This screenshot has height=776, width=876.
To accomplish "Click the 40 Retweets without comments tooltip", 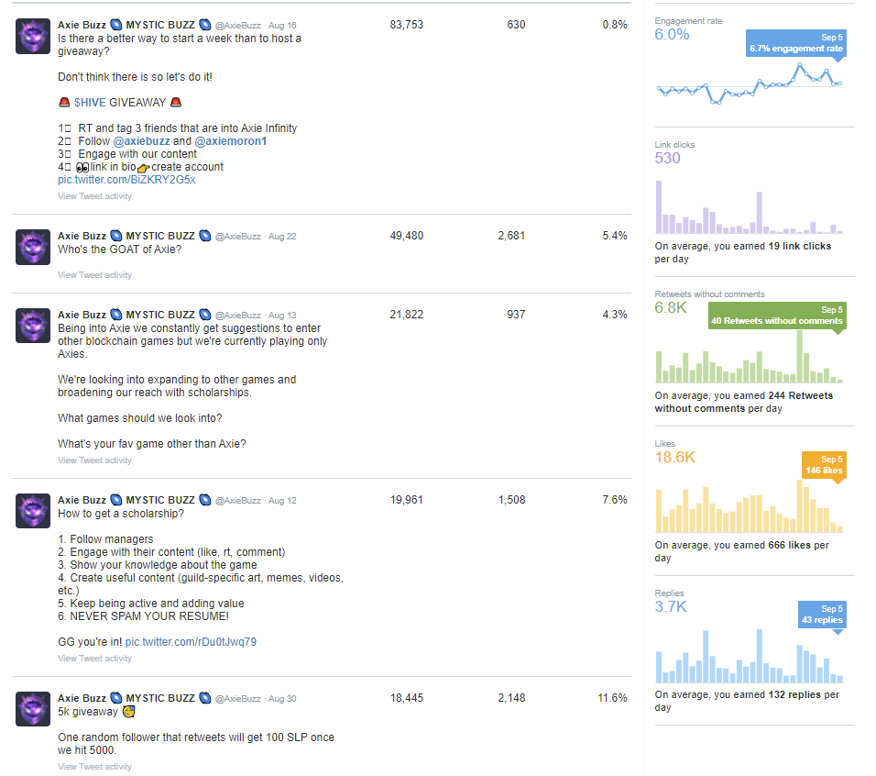I will (x=777, y=316).
